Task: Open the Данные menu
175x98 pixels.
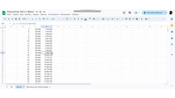Action: 44,14
